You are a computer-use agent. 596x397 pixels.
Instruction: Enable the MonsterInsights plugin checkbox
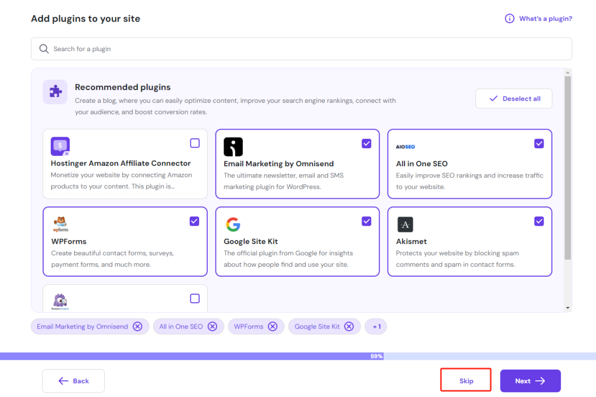[x=194, y=298]
